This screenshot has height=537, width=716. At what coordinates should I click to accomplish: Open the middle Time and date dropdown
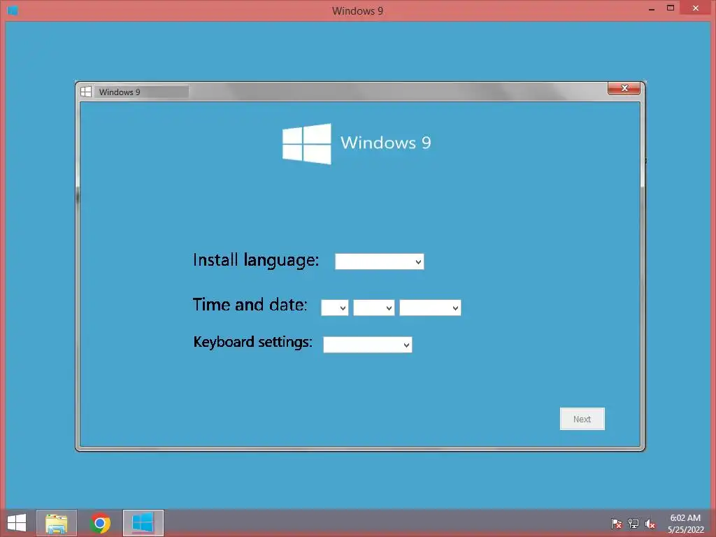coord(373,308)
